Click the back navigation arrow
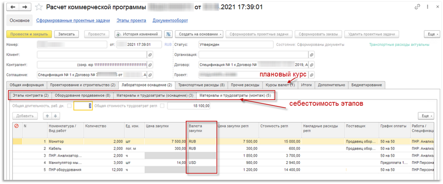 pyautogui.click(x=13, y=7)
